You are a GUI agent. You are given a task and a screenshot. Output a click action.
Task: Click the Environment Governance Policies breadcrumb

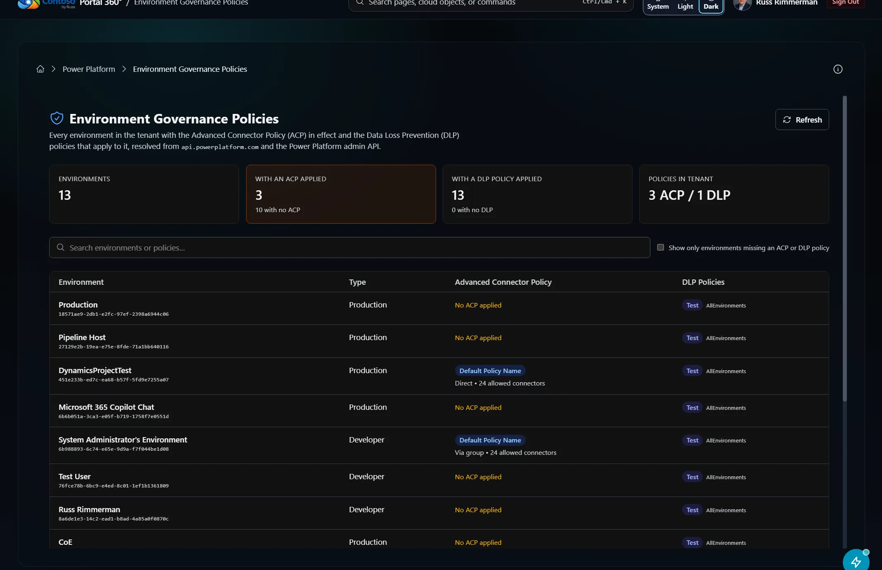[x=190, y=69]
